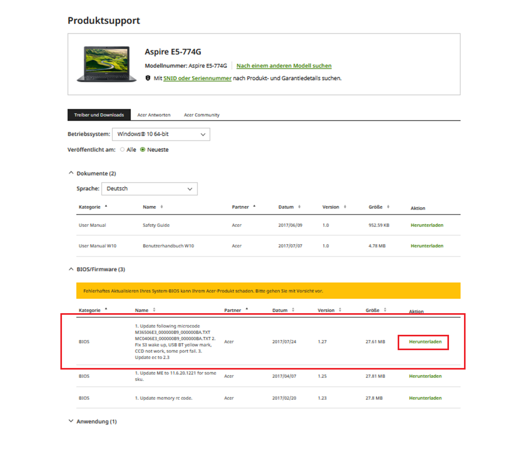Open the 'SNID oder Seriennummer' link
Screen dimensions: 515x456
tap(197, 78)
